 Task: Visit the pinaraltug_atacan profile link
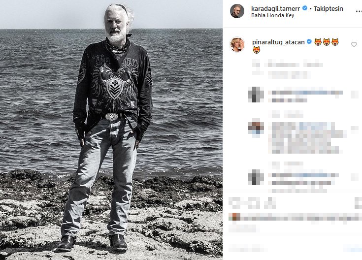[x=278, y=42]
